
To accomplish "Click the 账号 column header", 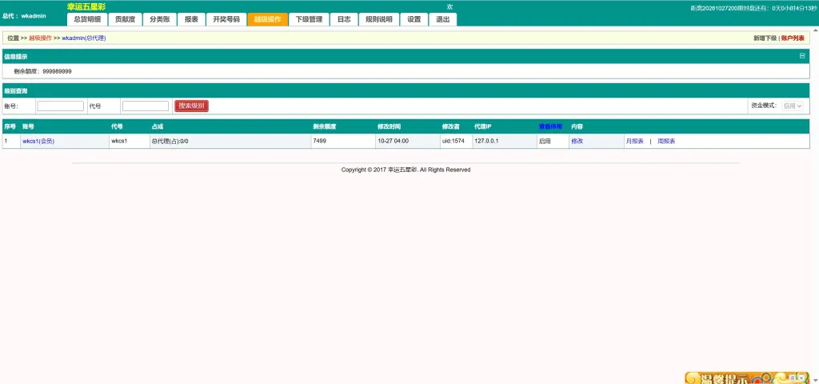I will click(x=28, y=126).
